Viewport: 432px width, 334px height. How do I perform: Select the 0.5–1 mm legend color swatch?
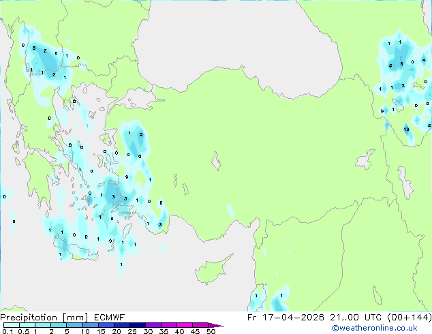tap(27, 325)
